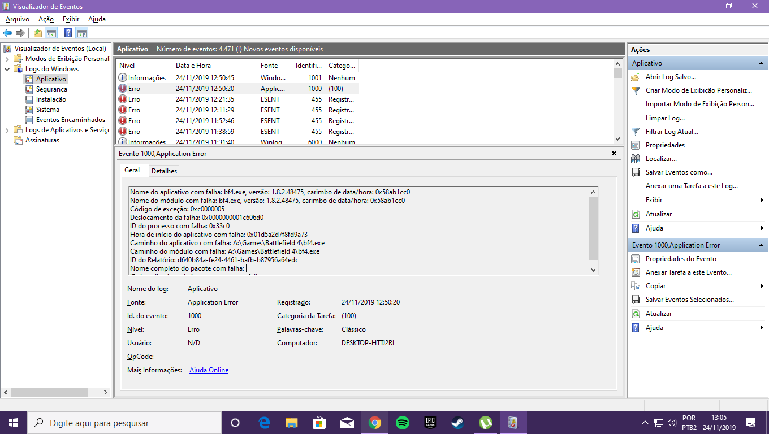
Task: Click Anexar Tarefa a este Evento
Action: point(689,272)
